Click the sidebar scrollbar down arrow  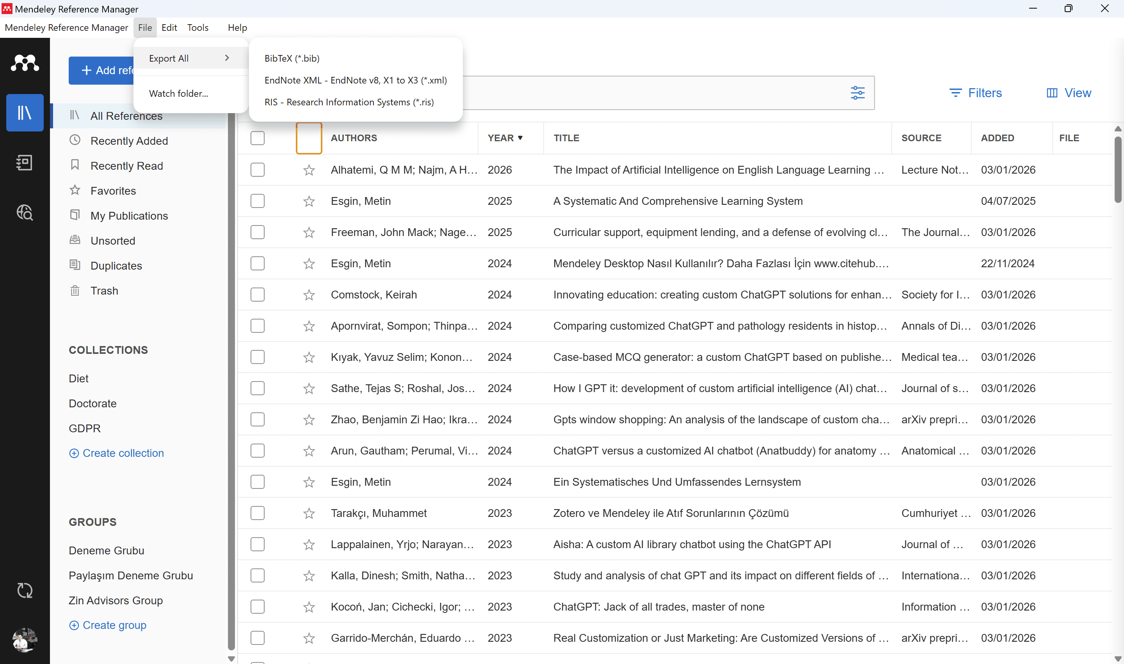tap(231, 658)
